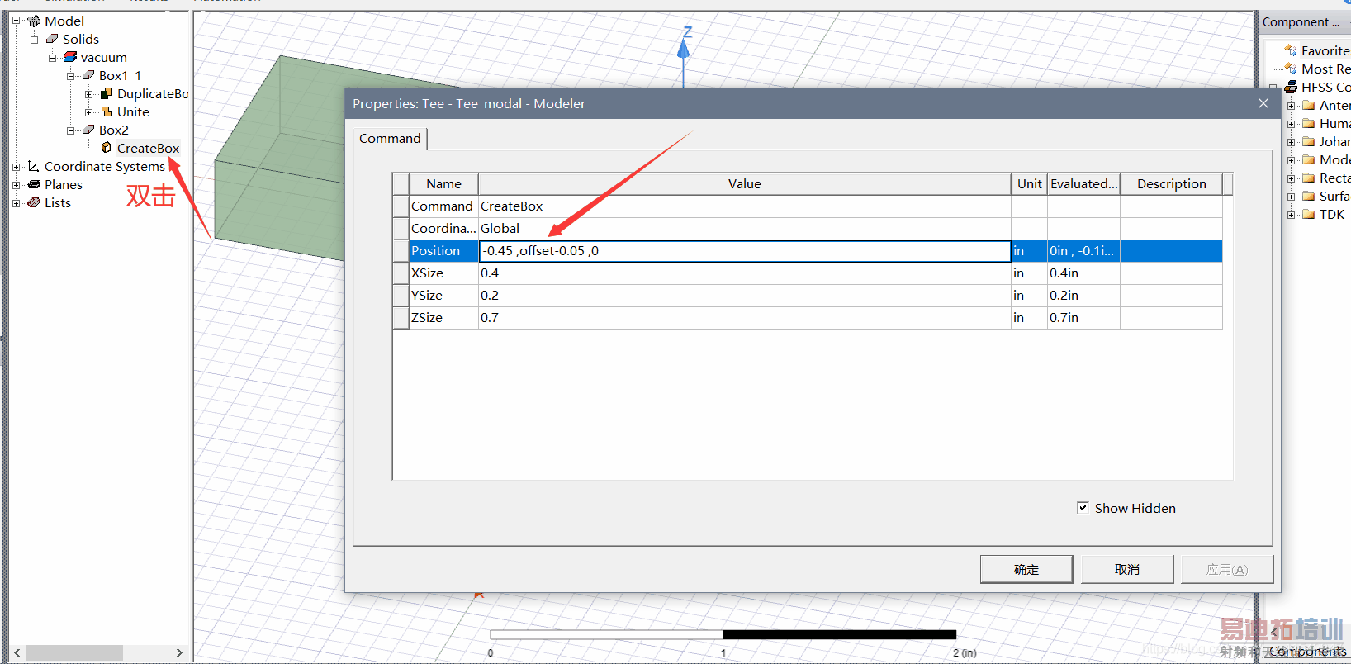
Task: Toggle the Show Hidden checkbox
Action: tap(1083, 507)
